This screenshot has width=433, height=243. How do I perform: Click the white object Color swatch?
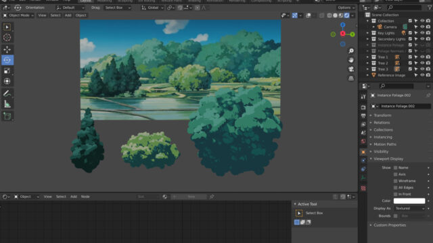click(409, 201)
